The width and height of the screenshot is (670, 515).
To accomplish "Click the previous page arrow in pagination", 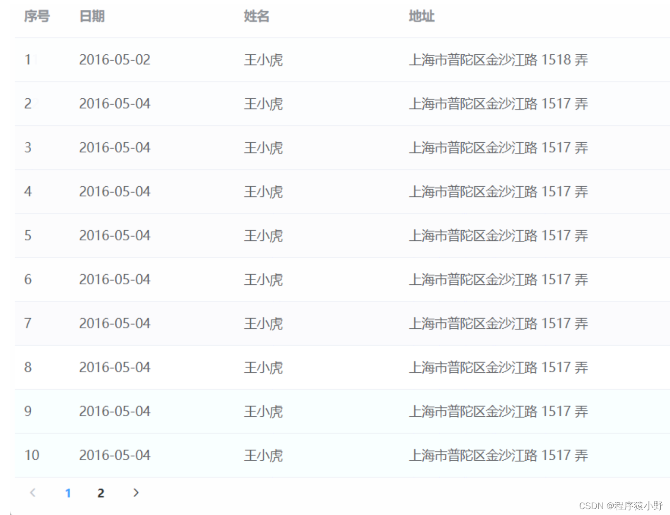I will coord(33,493).
